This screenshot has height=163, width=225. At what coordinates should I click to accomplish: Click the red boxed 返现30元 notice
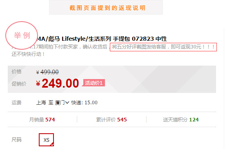pos(163,47)
